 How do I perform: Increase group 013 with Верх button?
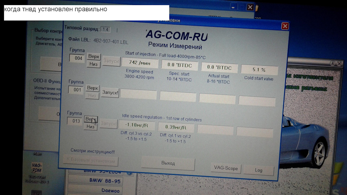tap(91, 119)
